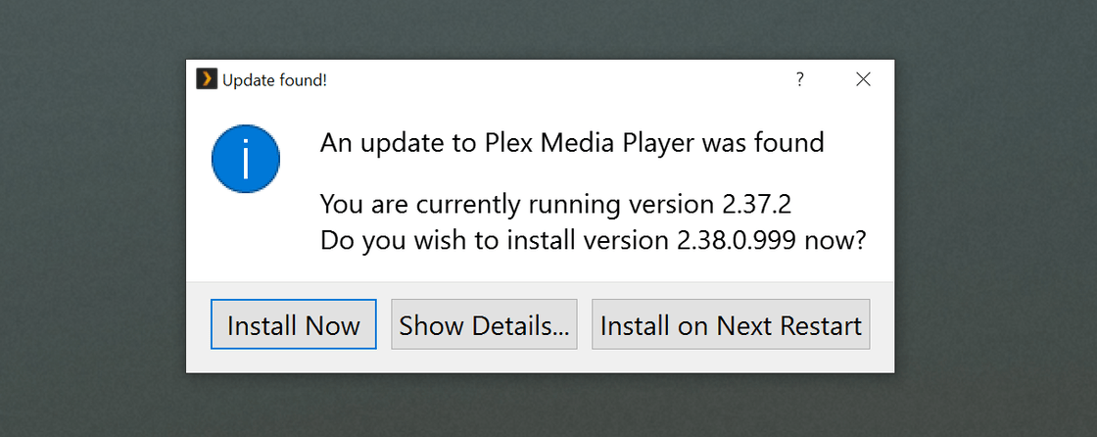Click the empty title bar space
Image resolution: width=1097 pixels, height=437 pixels.
tap(558, 79)
